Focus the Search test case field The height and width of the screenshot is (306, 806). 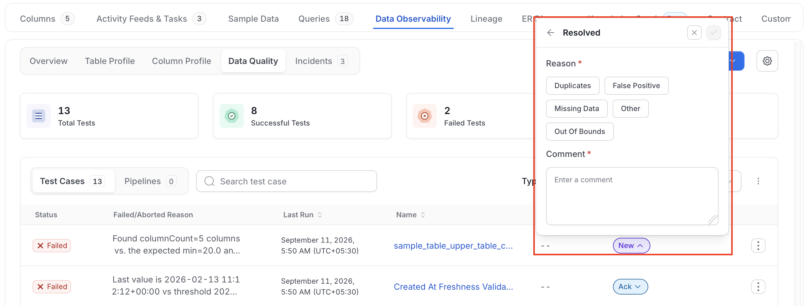point(286,181)
